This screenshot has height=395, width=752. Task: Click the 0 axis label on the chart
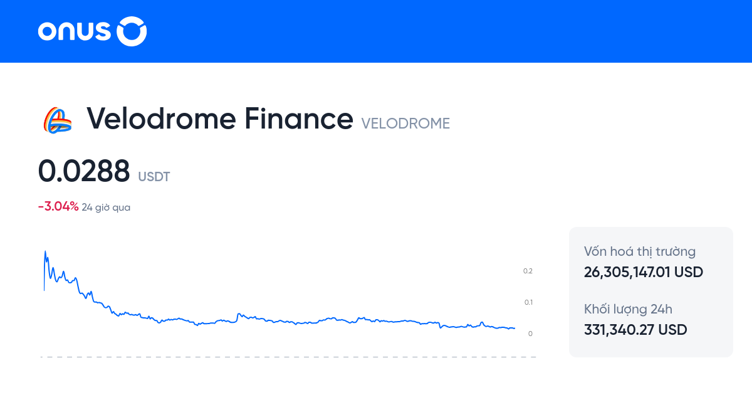(530, 334)
